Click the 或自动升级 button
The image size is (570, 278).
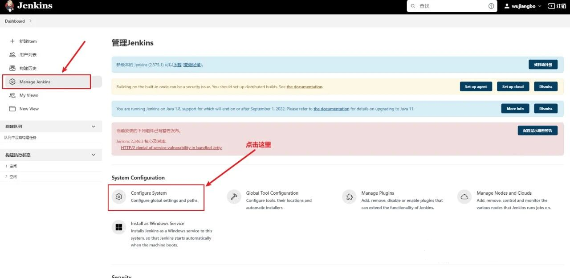point(543,65)
